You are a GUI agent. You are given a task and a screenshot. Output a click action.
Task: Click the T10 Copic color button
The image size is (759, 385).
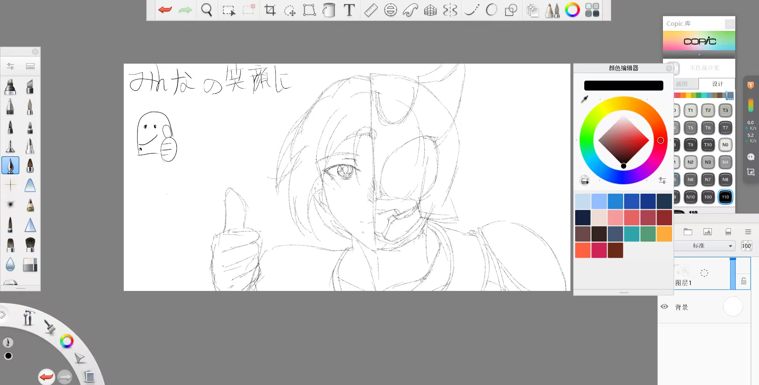pyautogui.click(x=708, y=145)
